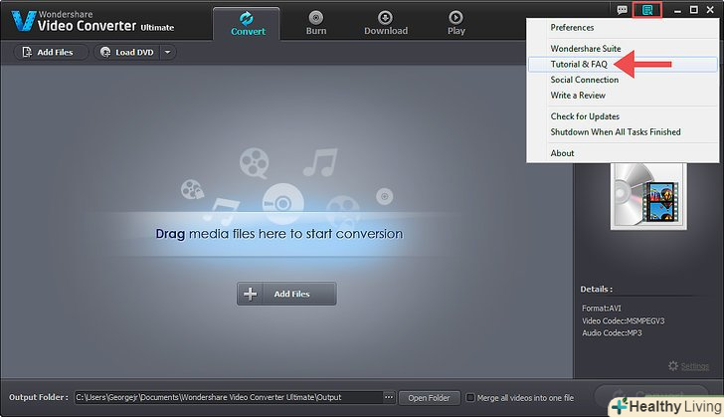Screen dimensions: 724x417
Task: Click the Output Folder path field
Action: pos(228,397)
